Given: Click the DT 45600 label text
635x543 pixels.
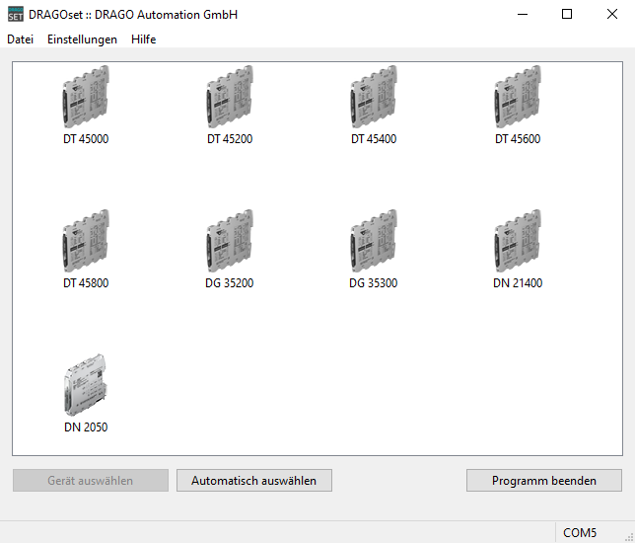Looking at the screenshot, I should [518, 139].
